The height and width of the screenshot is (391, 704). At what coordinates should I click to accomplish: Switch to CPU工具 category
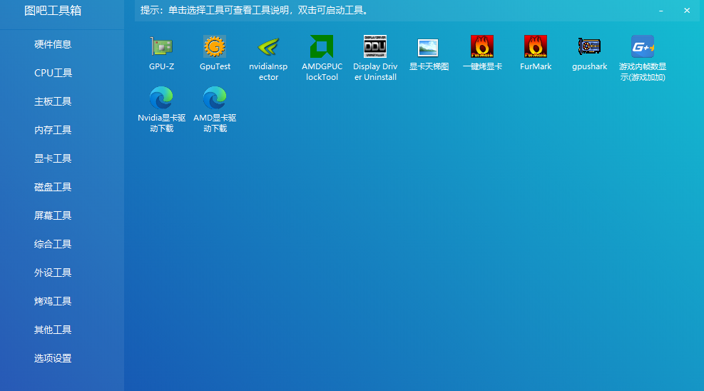(x=53, y=73)
